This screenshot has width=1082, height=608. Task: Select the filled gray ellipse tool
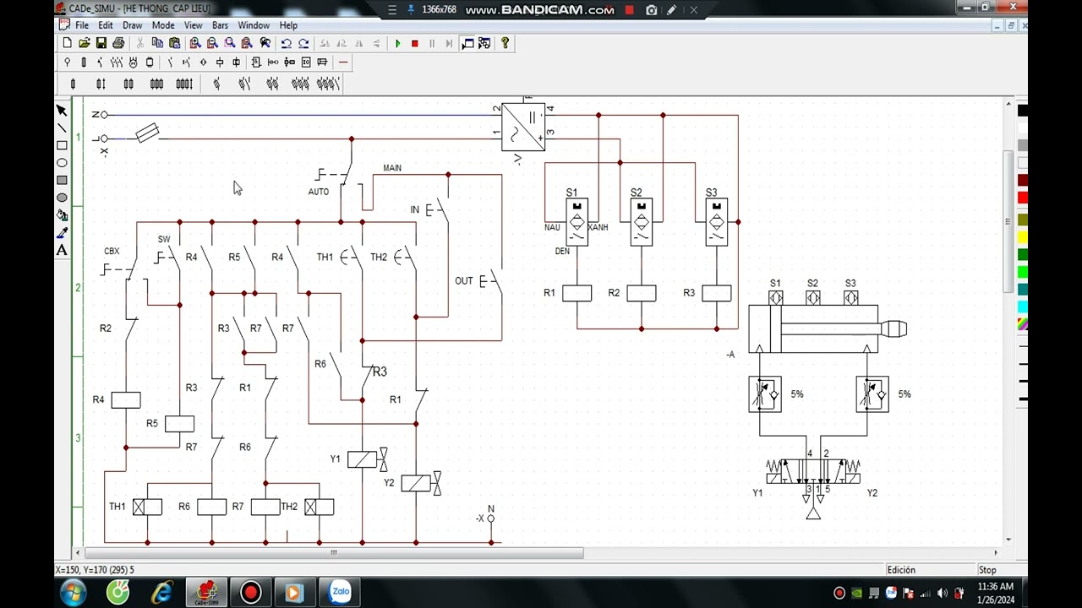(x=62, y=198)
